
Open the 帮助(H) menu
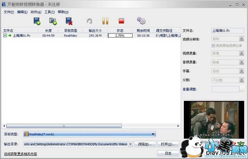point(63,12)
